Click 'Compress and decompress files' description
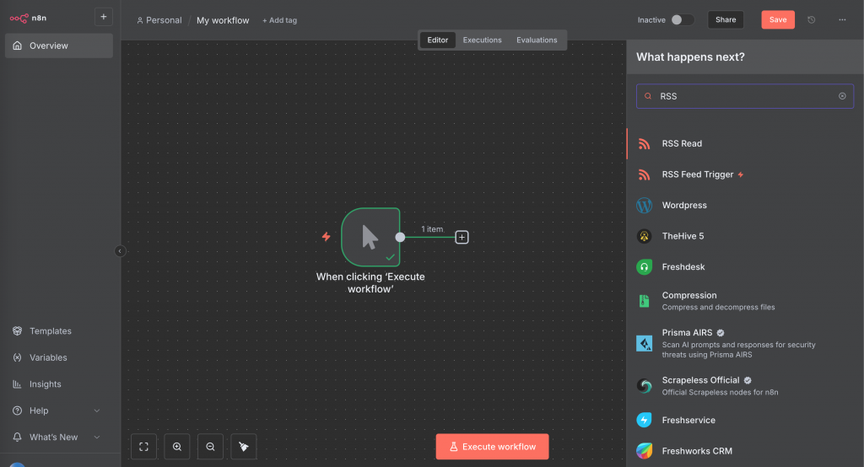This screenshot has width=864, height=467. click(x=718, y=308)
